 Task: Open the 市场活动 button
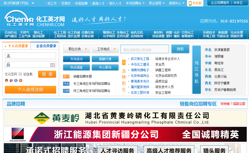coord(76,59)
